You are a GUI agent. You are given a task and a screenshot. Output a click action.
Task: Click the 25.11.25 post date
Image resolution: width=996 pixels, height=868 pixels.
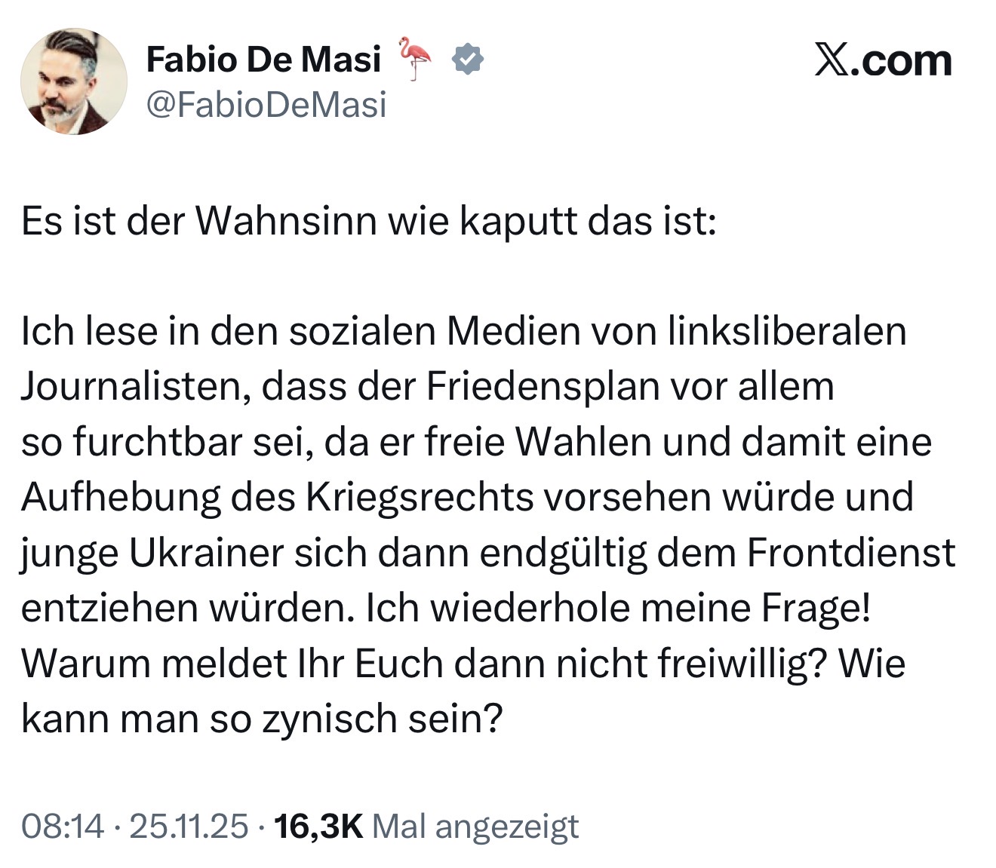point(189,827)
